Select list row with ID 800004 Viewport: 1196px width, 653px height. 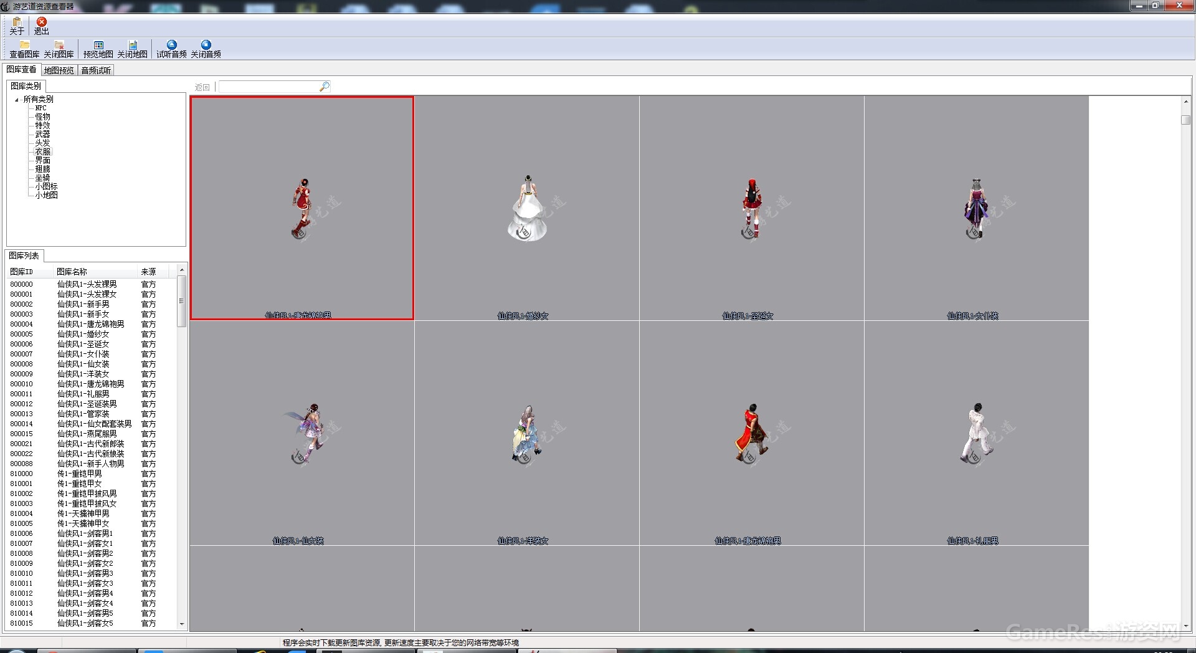(92, 324)
